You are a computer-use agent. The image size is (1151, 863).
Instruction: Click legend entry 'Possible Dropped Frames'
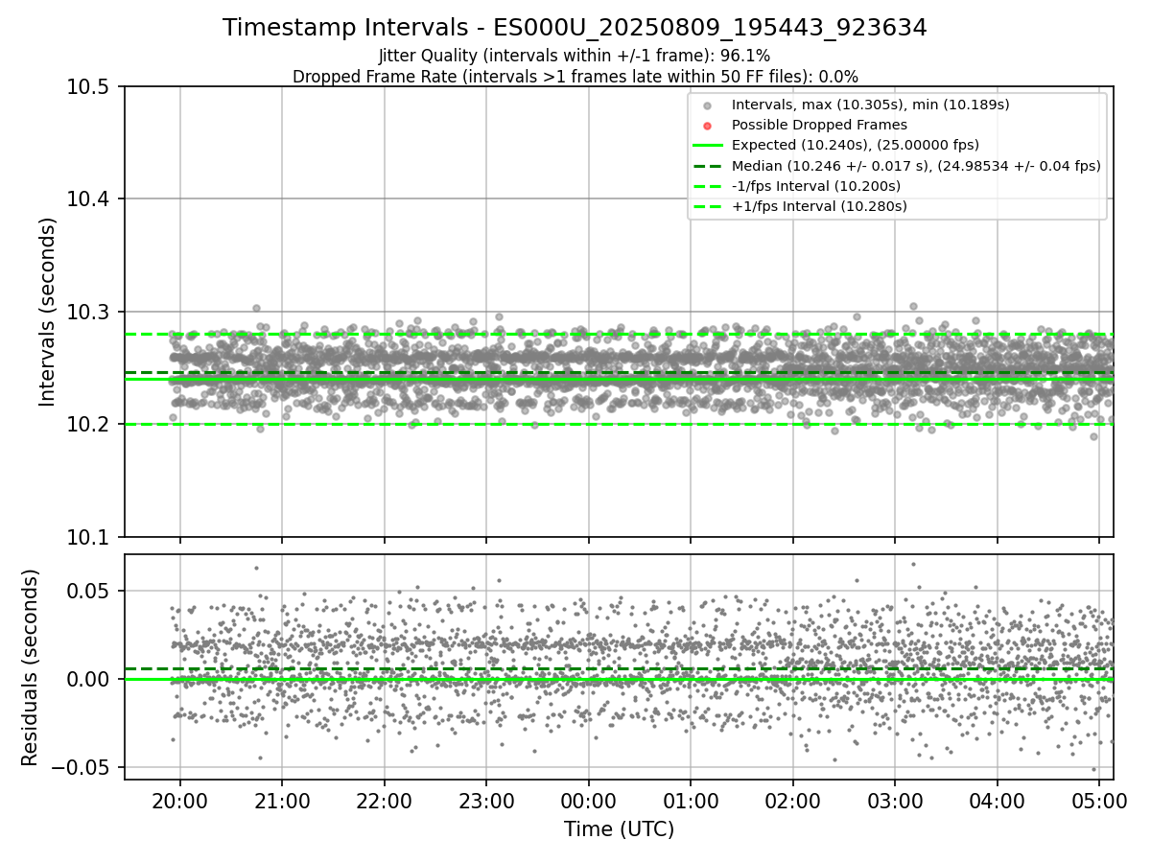tap(819, 125)
